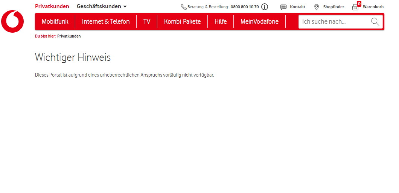Open the Mobilfunk menu
399x193 pixels.
(55, 21)
